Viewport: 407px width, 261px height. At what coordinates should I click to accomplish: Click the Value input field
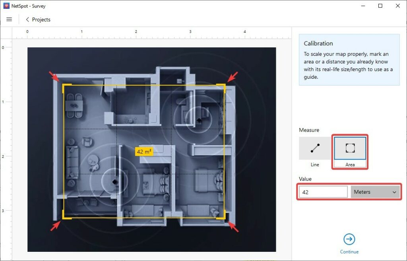323,192
